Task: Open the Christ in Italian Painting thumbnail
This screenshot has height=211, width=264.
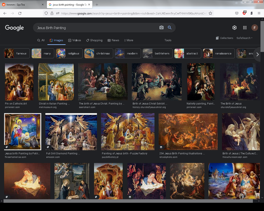Action: pyautogui.click(x=56, y=82)
